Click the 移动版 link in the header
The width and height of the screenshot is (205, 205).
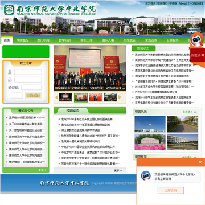(x=173, y=3)
